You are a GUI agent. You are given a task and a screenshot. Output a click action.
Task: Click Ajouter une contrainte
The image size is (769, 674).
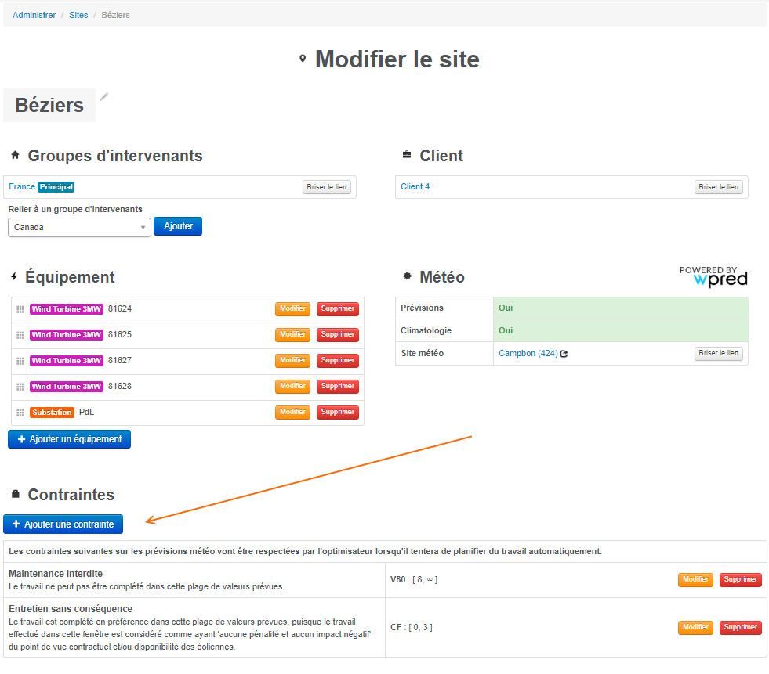[x=63, y=524]
